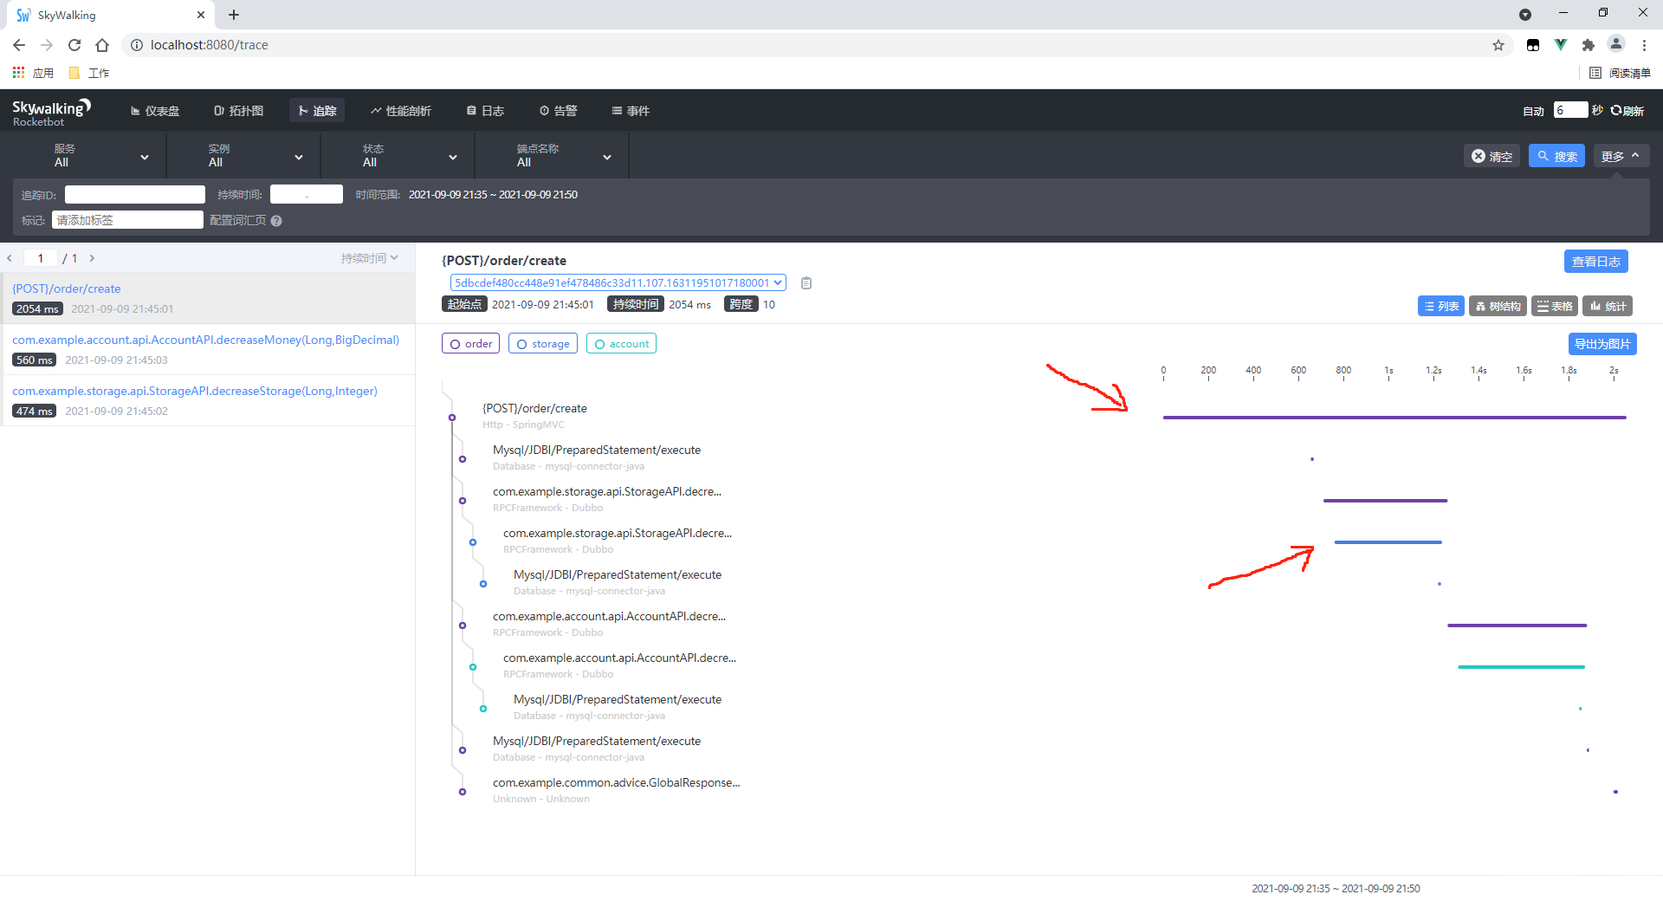This screenshot has width=1663, height=901.
Task: Click the 追踪ID input field
Action: (x=135, y=195)
